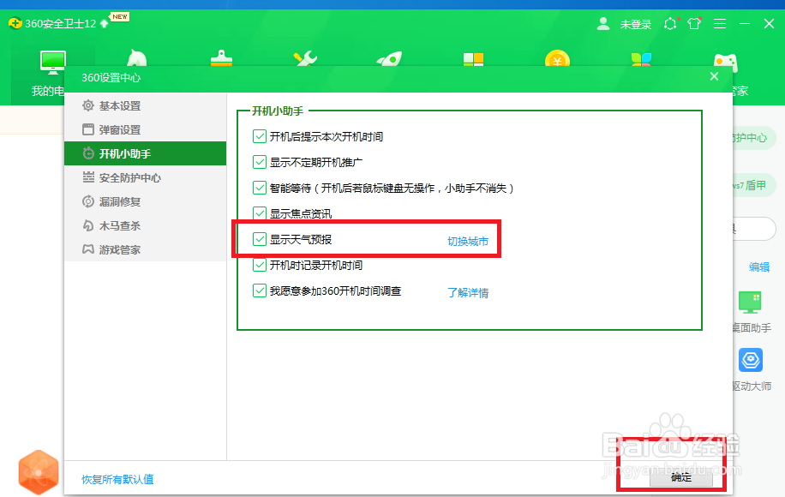
Task: Click the 未登录 login text
Action: 635,24
